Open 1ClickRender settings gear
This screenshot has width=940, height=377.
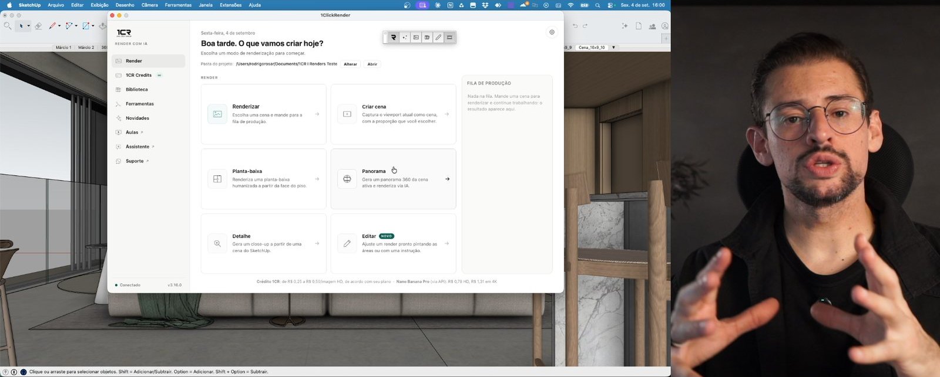tap(552, 32)
